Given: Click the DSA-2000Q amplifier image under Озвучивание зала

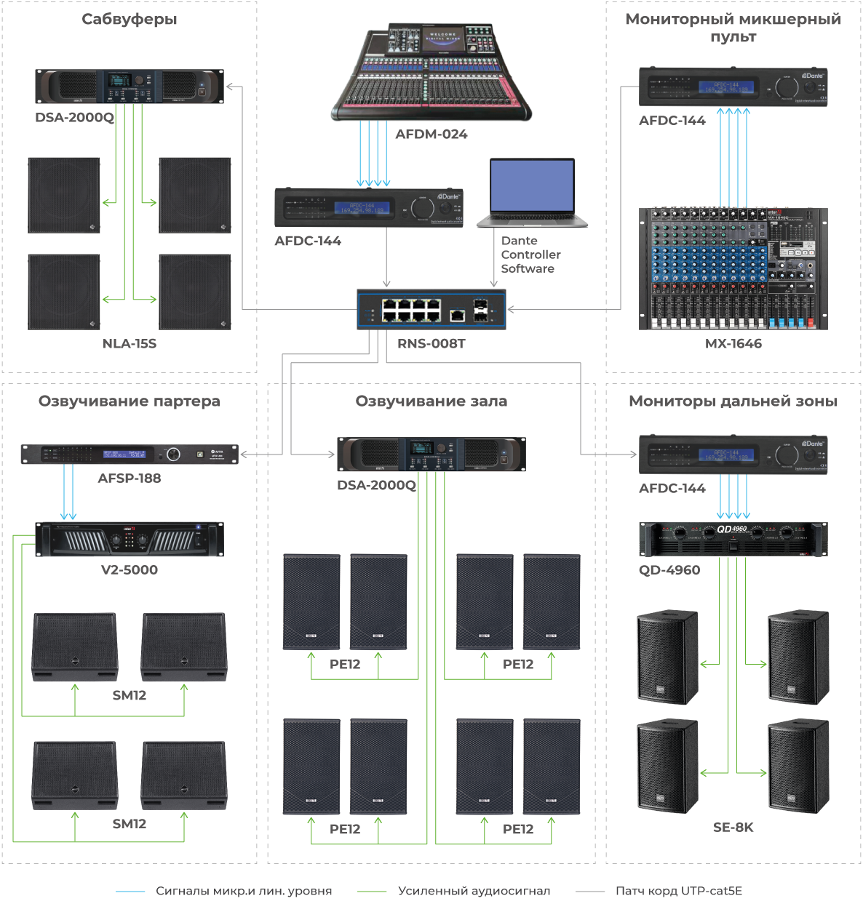Looking at the screenshot, I should (x=431, y=454).
